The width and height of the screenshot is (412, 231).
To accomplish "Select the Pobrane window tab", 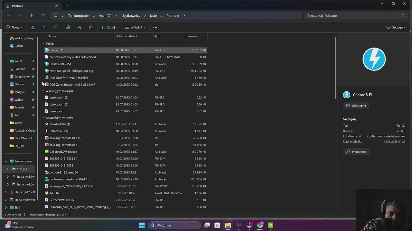I will pos(32,6).
